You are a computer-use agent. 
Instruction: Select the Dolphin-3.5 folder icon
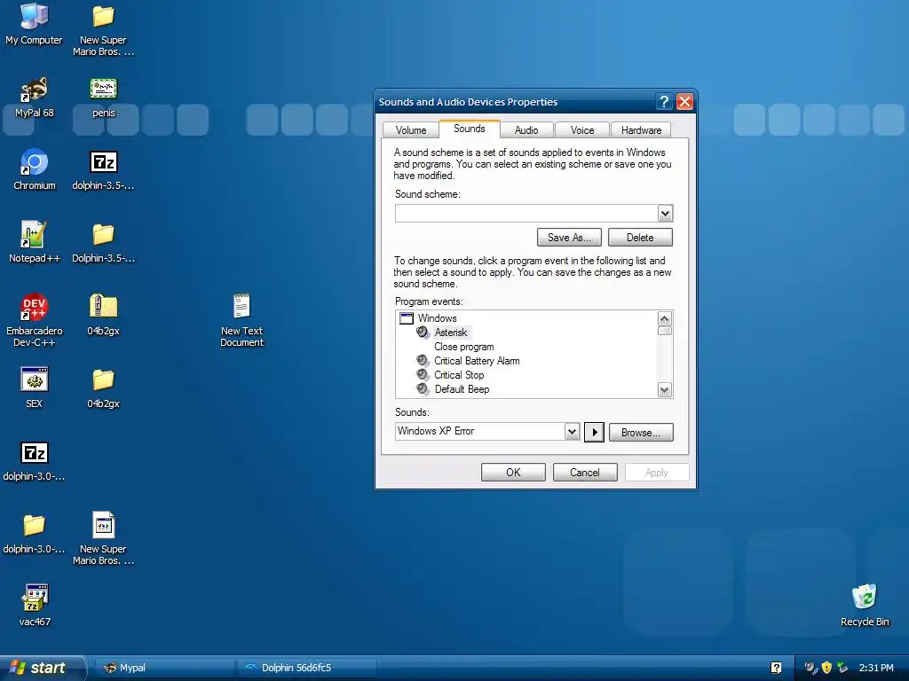[x=103, y=243]
